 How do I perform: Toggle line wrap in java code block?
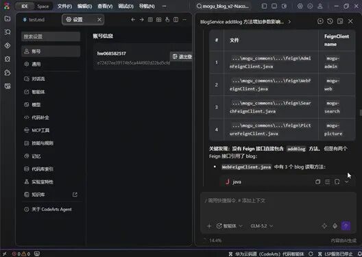point(327,182)
